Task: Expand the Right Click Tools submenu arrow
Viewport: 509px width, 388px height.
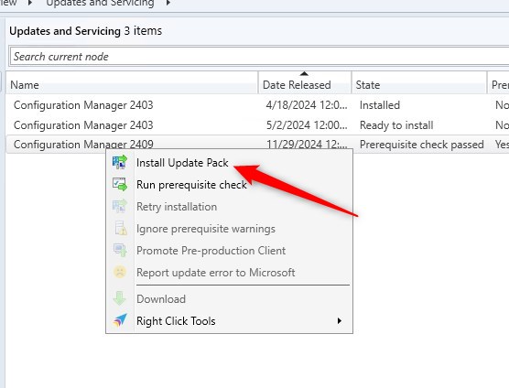Action: point(340,321)
